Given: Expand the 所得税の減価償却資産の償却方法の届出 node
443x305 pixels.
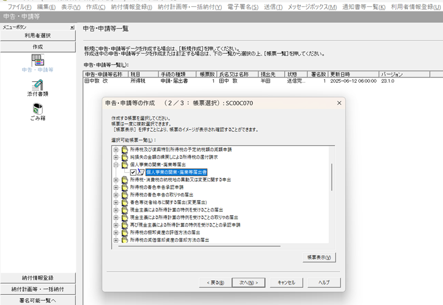Looking at the screenshot, I should (116, 240).
